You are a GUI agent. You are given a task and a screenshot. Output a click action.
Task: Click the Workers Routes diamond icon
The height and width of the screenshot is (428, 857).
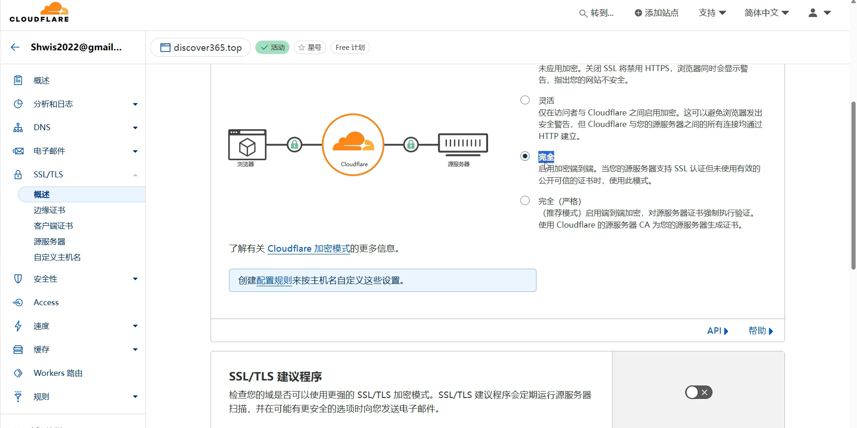[x=18, y=373]
